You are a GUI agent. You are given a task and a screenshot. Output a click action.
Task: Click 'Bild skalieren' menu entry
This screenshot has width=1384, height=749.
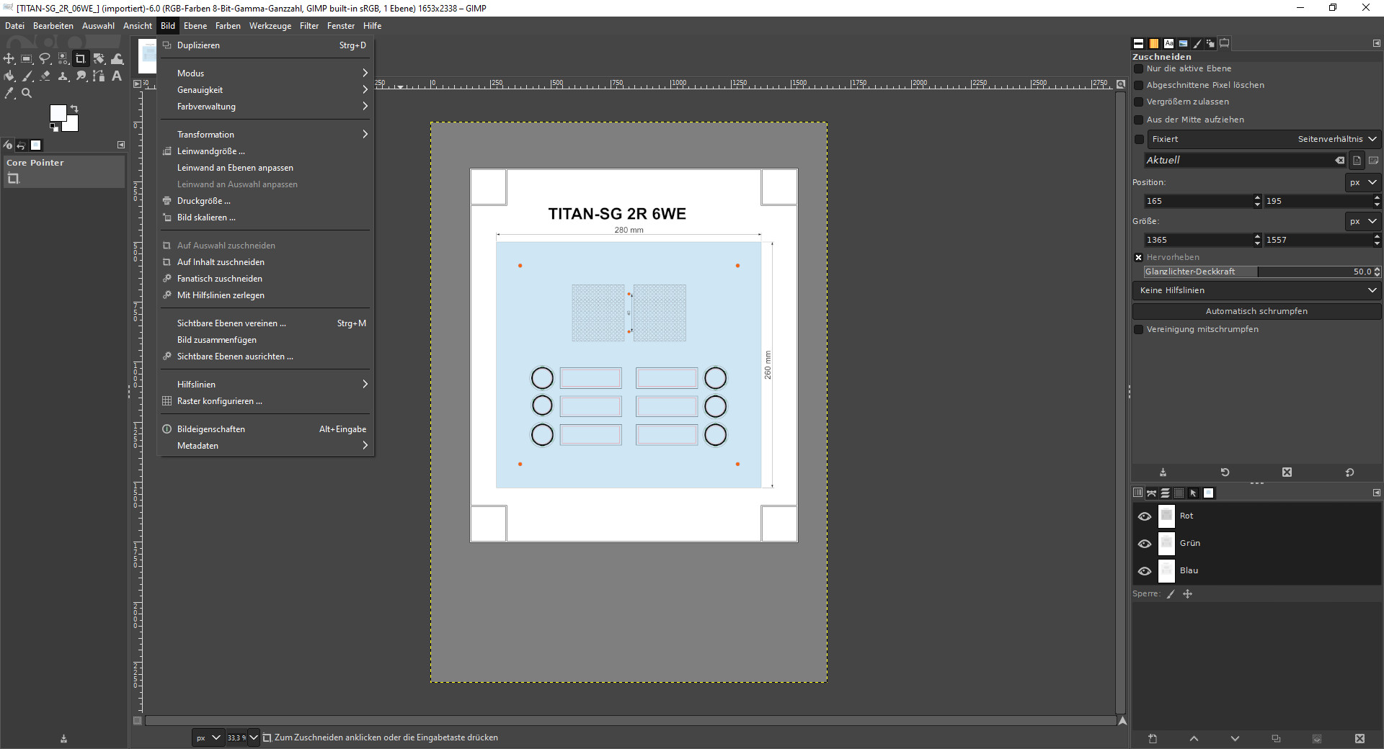click(x=206, y=217)
